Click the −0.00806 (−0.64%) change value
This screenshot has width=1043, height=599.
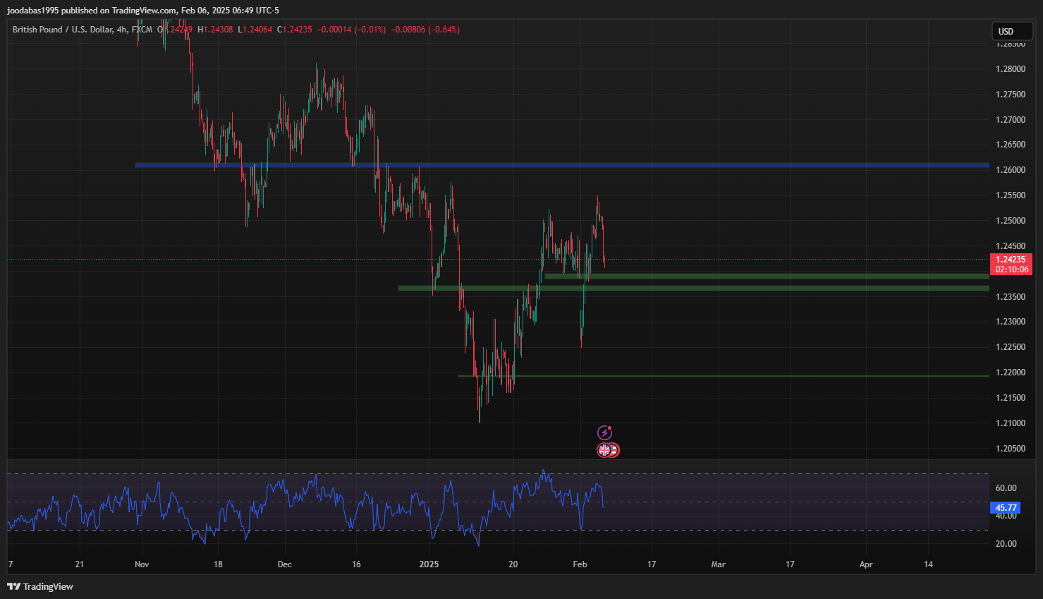[x=425, y=30]
